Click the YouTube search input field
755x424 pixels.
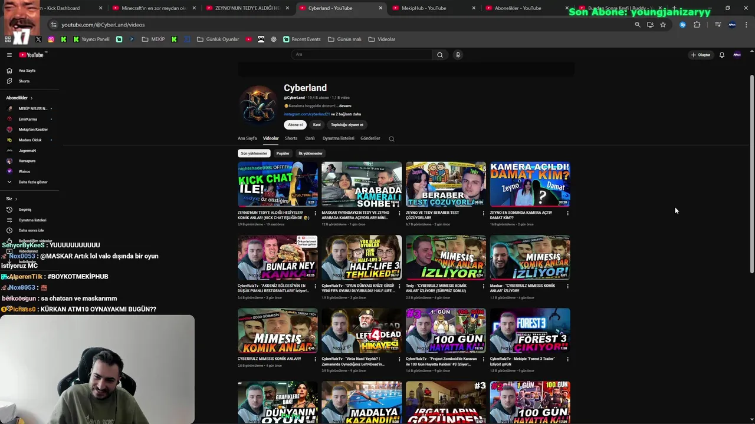coord(361,55)
